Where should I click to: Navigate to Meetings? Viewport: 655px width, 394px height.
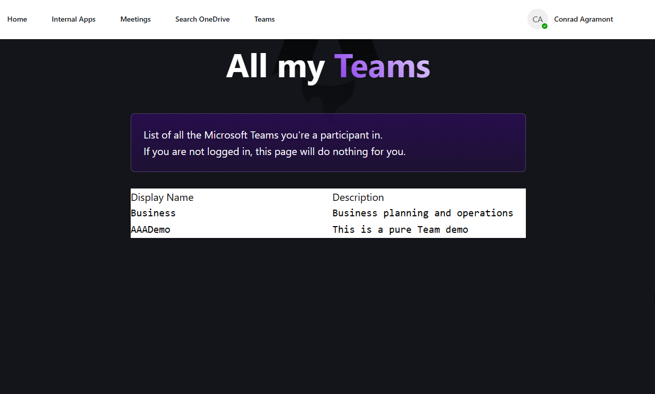point(135,19)
